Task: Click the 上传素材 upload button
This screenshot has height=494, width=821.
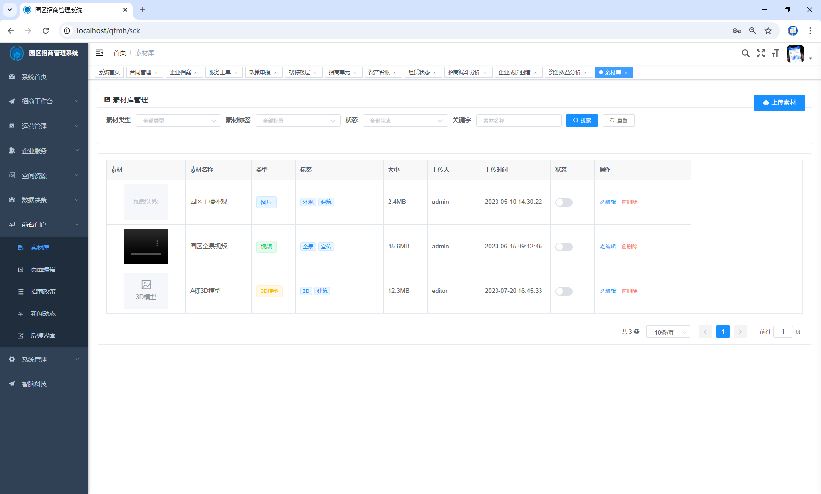Action: tap(779, 103)
